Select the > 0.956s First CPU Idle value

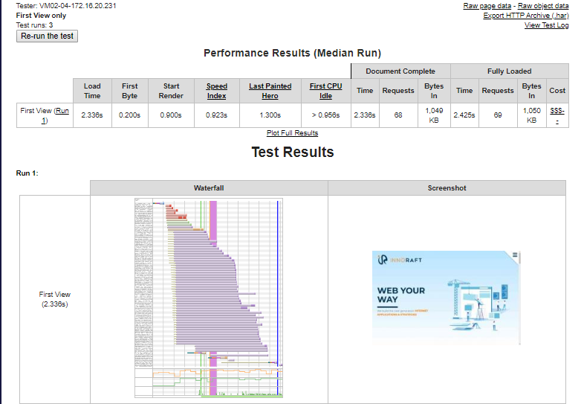tap(325, 115)
